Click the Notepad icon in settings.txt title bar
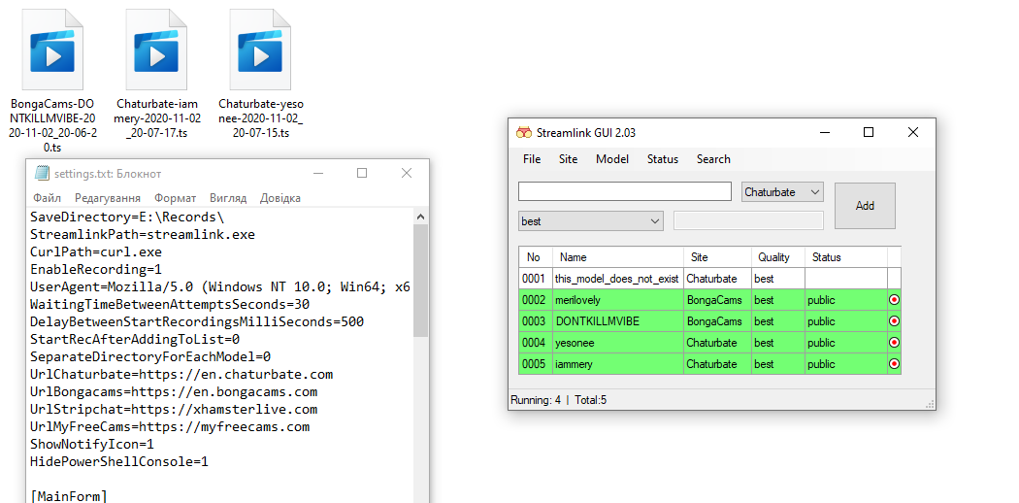The height and width of the screenshot is (503, 1019). tap(42, 173)
